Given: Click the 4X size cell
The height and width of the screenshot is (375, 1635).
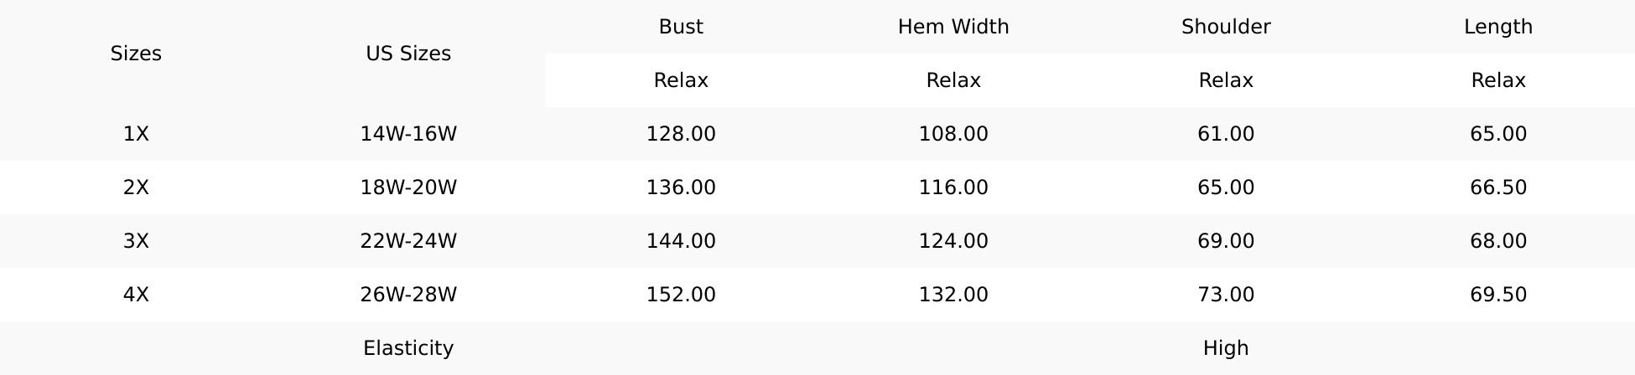Looking at the screenshot, I should coord(136,295).
